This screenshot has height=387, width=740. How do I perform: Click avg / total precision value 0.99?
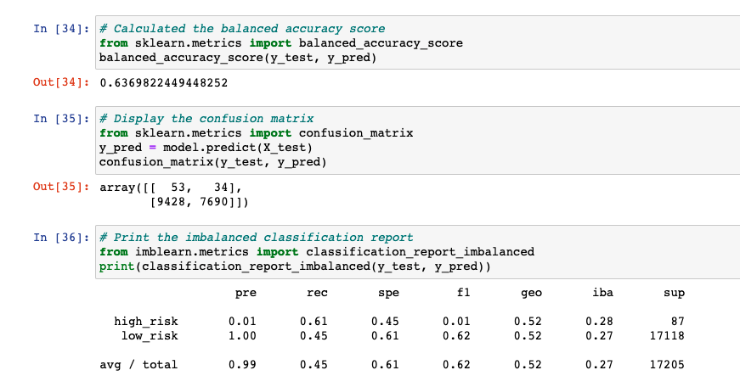[x=243, y=365]
